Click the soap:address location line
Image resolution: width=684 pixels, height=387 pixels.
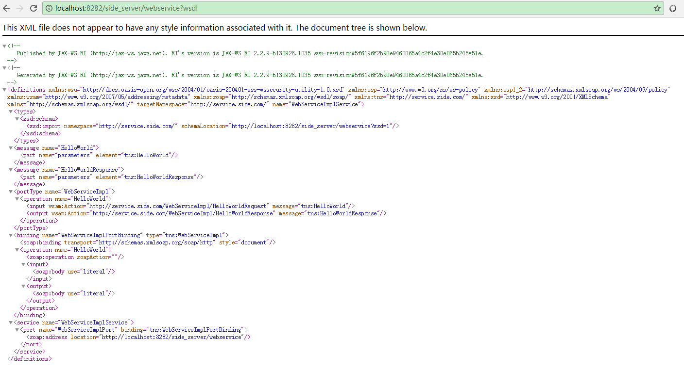point(138,337)
